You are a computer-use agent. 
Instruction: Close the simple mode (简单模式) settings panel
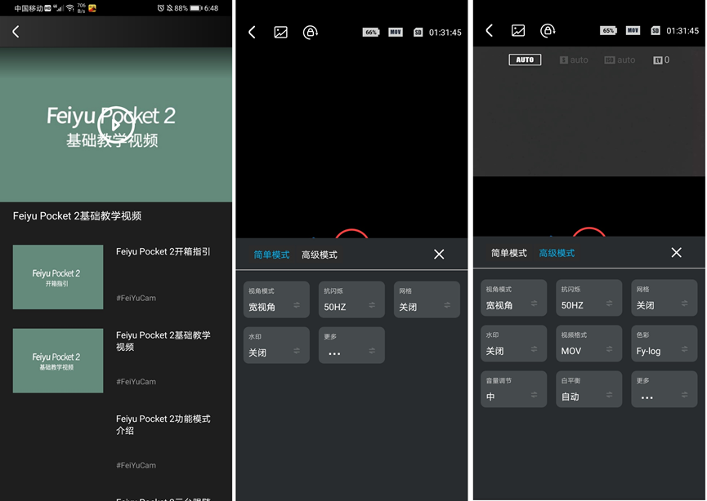pyautogui.click(x=439, y=255)
